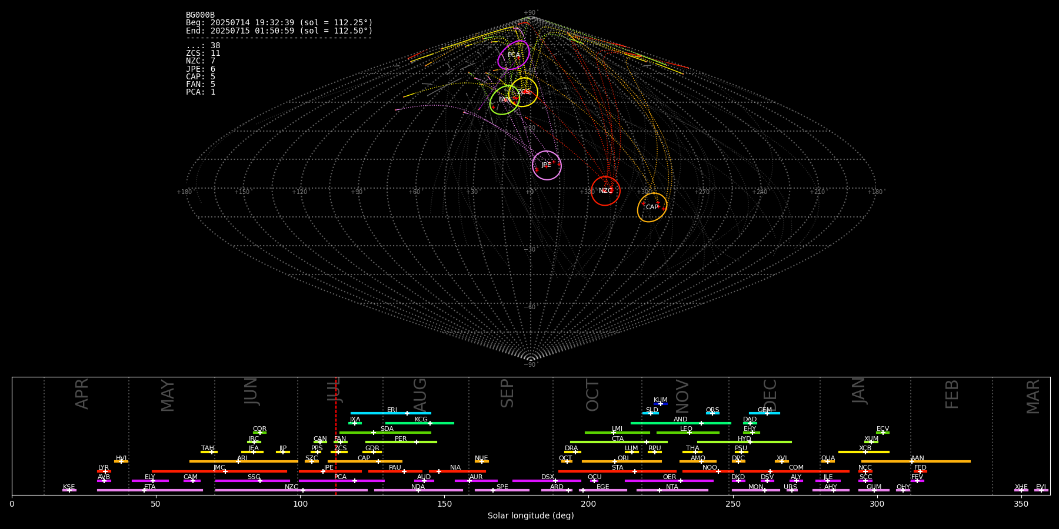Select the green ECV bar in the timeline

coord(883,433)
